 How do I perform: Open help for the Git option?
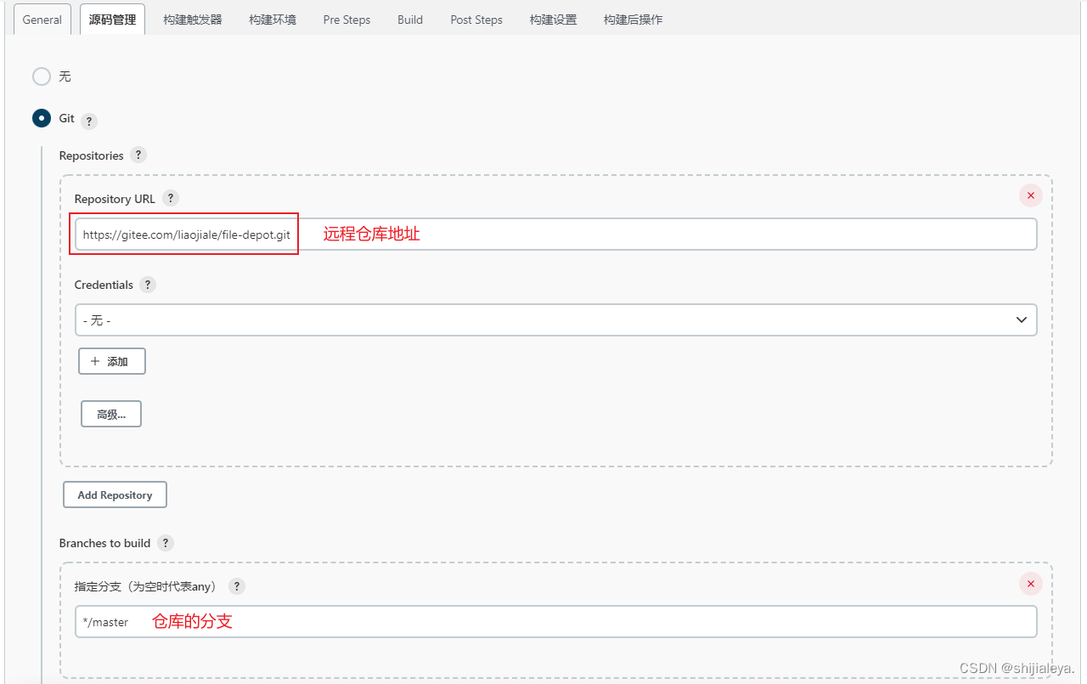pyautogui.click(x=89, y=122)
